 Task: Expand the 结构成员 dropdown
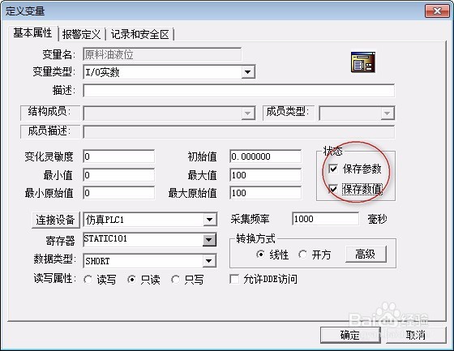coord(248,113)
